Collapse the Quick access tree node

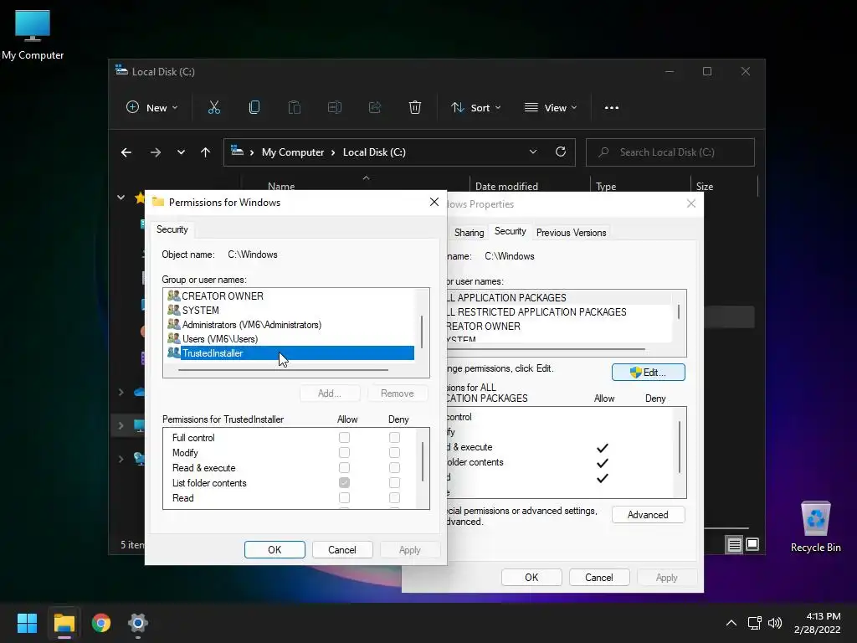pyautogui.click(x=121, y=198)
